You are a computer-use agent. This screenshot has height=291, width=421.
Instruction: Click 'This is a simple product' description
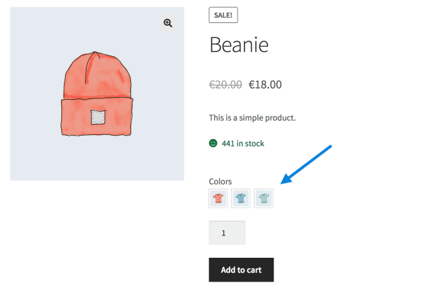(x=252, y=117)
